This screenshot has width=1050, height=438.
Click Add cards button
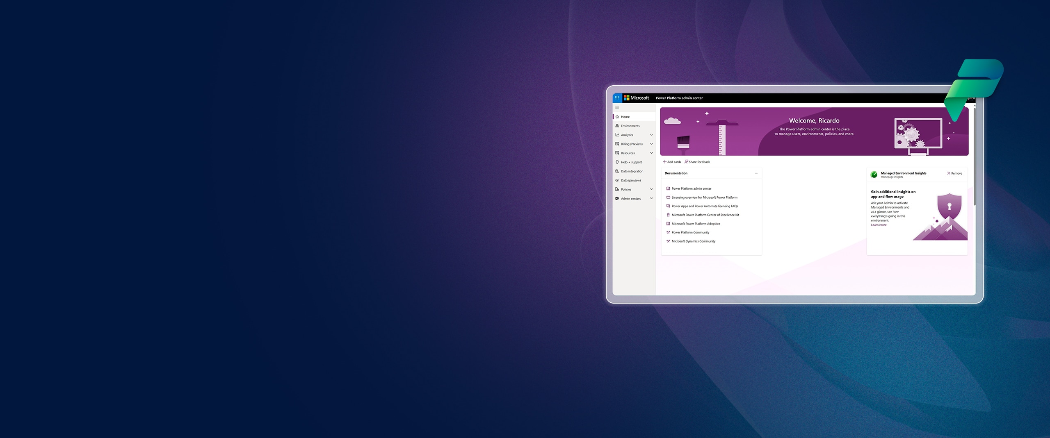coord(672,162)
